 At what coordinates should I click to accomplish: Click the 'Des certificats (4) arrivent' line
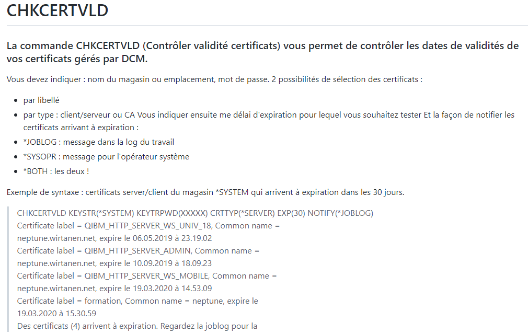(137, 326)
